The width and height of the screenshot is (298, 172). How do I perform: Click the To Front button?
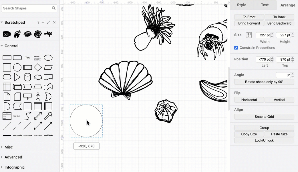(x=249, y=17)
